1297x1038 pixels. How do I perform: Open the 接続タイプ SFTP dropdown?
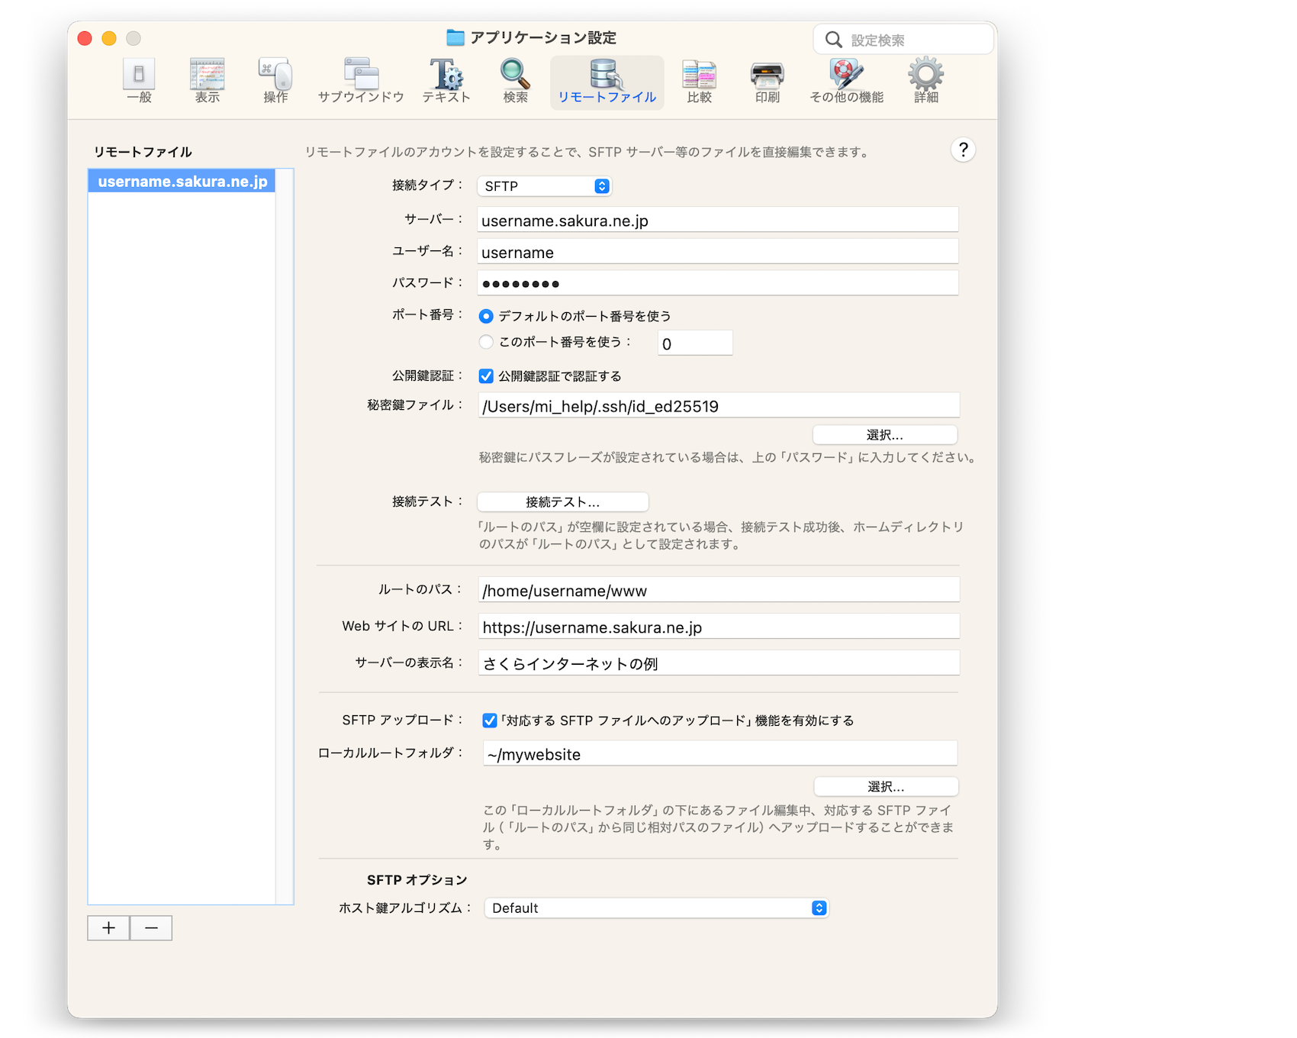544,186
